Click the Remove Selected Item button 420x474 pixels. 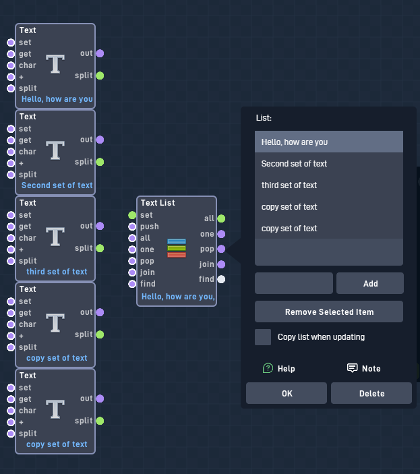click(x=329, y=312)
